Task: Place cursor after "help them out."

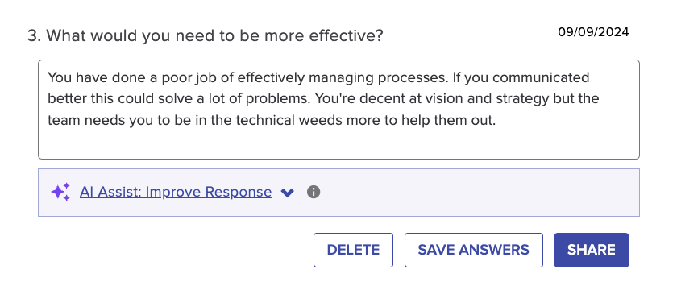Action: point(496,120)
